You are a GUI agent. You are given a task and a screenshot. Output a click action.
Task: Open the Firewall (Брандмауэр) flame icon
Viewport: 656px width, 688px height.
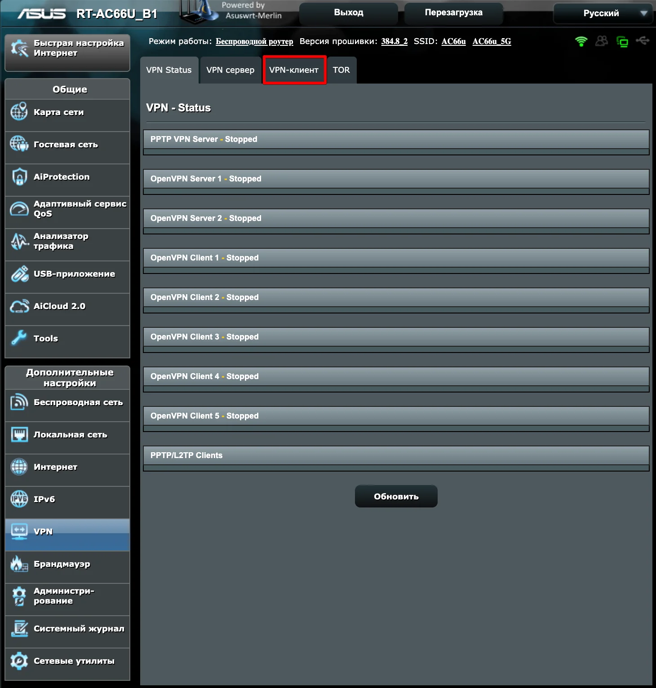pos(19,564)
